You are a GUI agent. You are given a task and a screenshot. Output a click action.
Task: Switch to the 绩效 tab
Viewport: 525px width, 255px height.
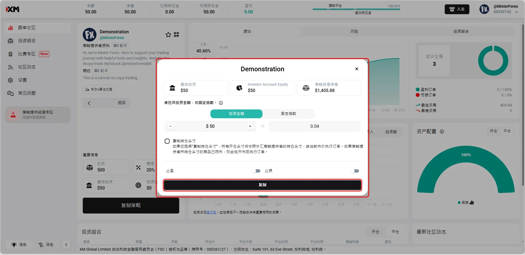tap(247, 32)
